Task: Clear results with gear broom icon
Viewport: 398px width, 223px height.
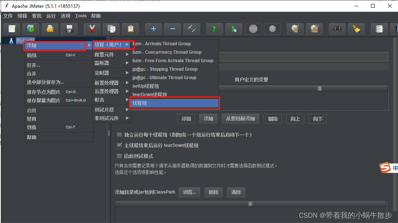Action: coord(295,29)
